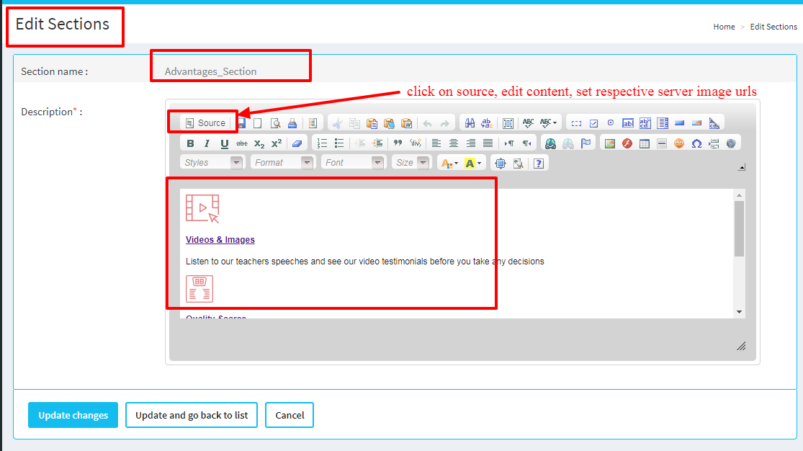The width and height of the screenshot is (803, 451).
Task: Maximize the editor window
Action: [x=500, y=164]
